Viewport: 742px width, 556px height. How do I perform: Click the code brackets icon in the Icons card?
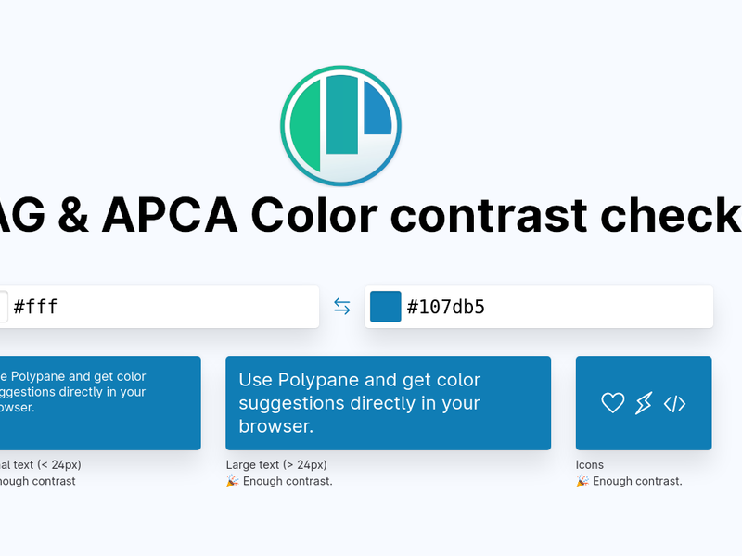click(x=674, y=403)
